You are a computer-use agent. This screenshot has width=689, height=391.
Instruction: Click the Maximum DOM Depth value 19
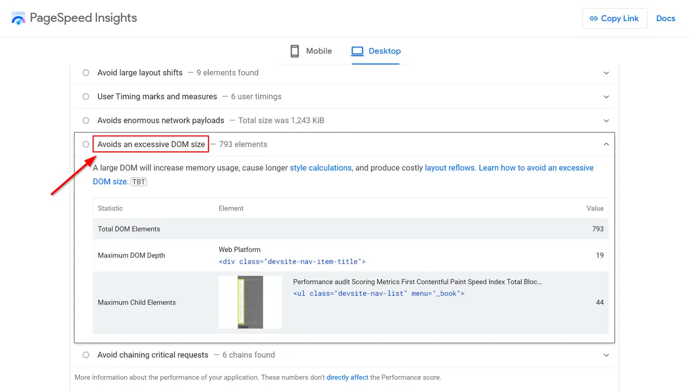pos(599,255)
